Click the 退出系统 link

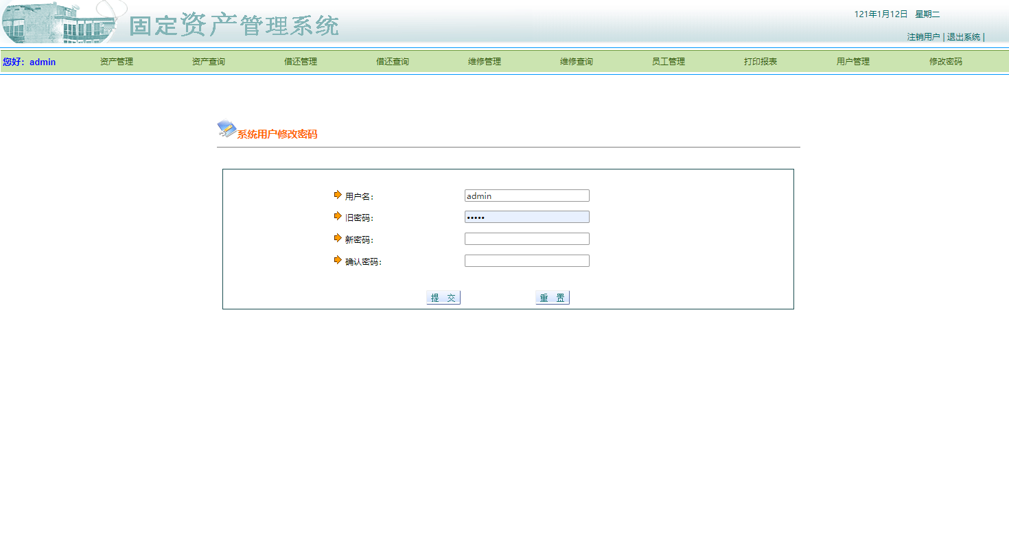962,37
